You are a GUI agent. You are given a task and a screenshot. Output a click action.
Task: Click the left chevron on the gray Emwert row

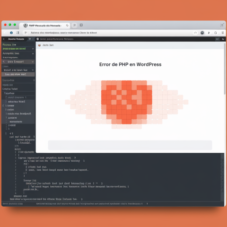tap(4, 61)
